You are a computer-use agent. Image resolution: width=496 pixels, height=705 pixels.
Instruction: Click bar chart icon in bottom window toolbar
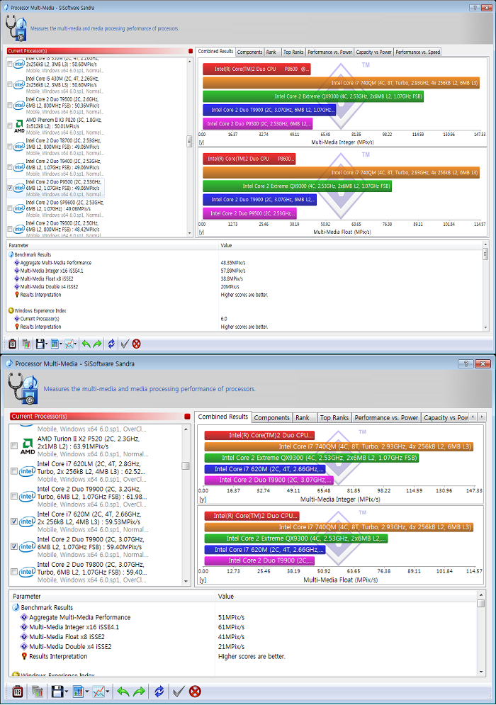(x=78, y=691)
